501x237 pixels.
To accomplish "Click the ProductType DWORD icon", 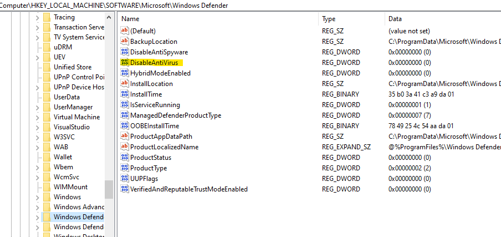I will (124, 168).
